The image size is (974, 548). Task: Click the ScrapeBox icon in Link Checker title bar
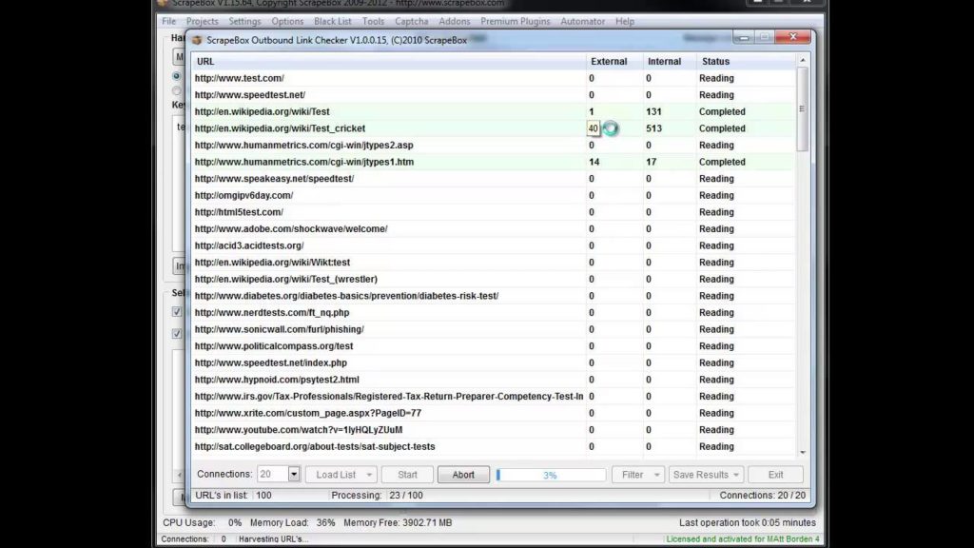click(x=197, y=40)
